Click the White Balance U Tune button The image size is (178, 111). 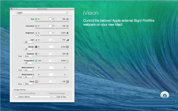click(20, 70)
